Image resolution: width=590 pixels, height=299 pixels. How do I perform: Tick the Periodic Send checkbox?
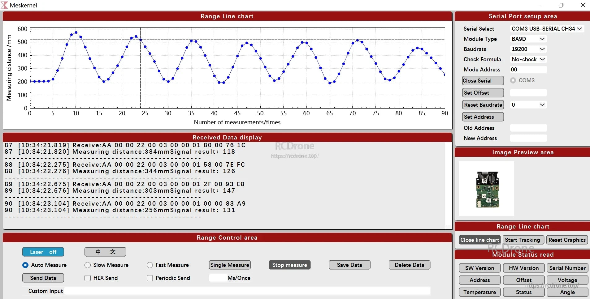(x=150, y=278)
